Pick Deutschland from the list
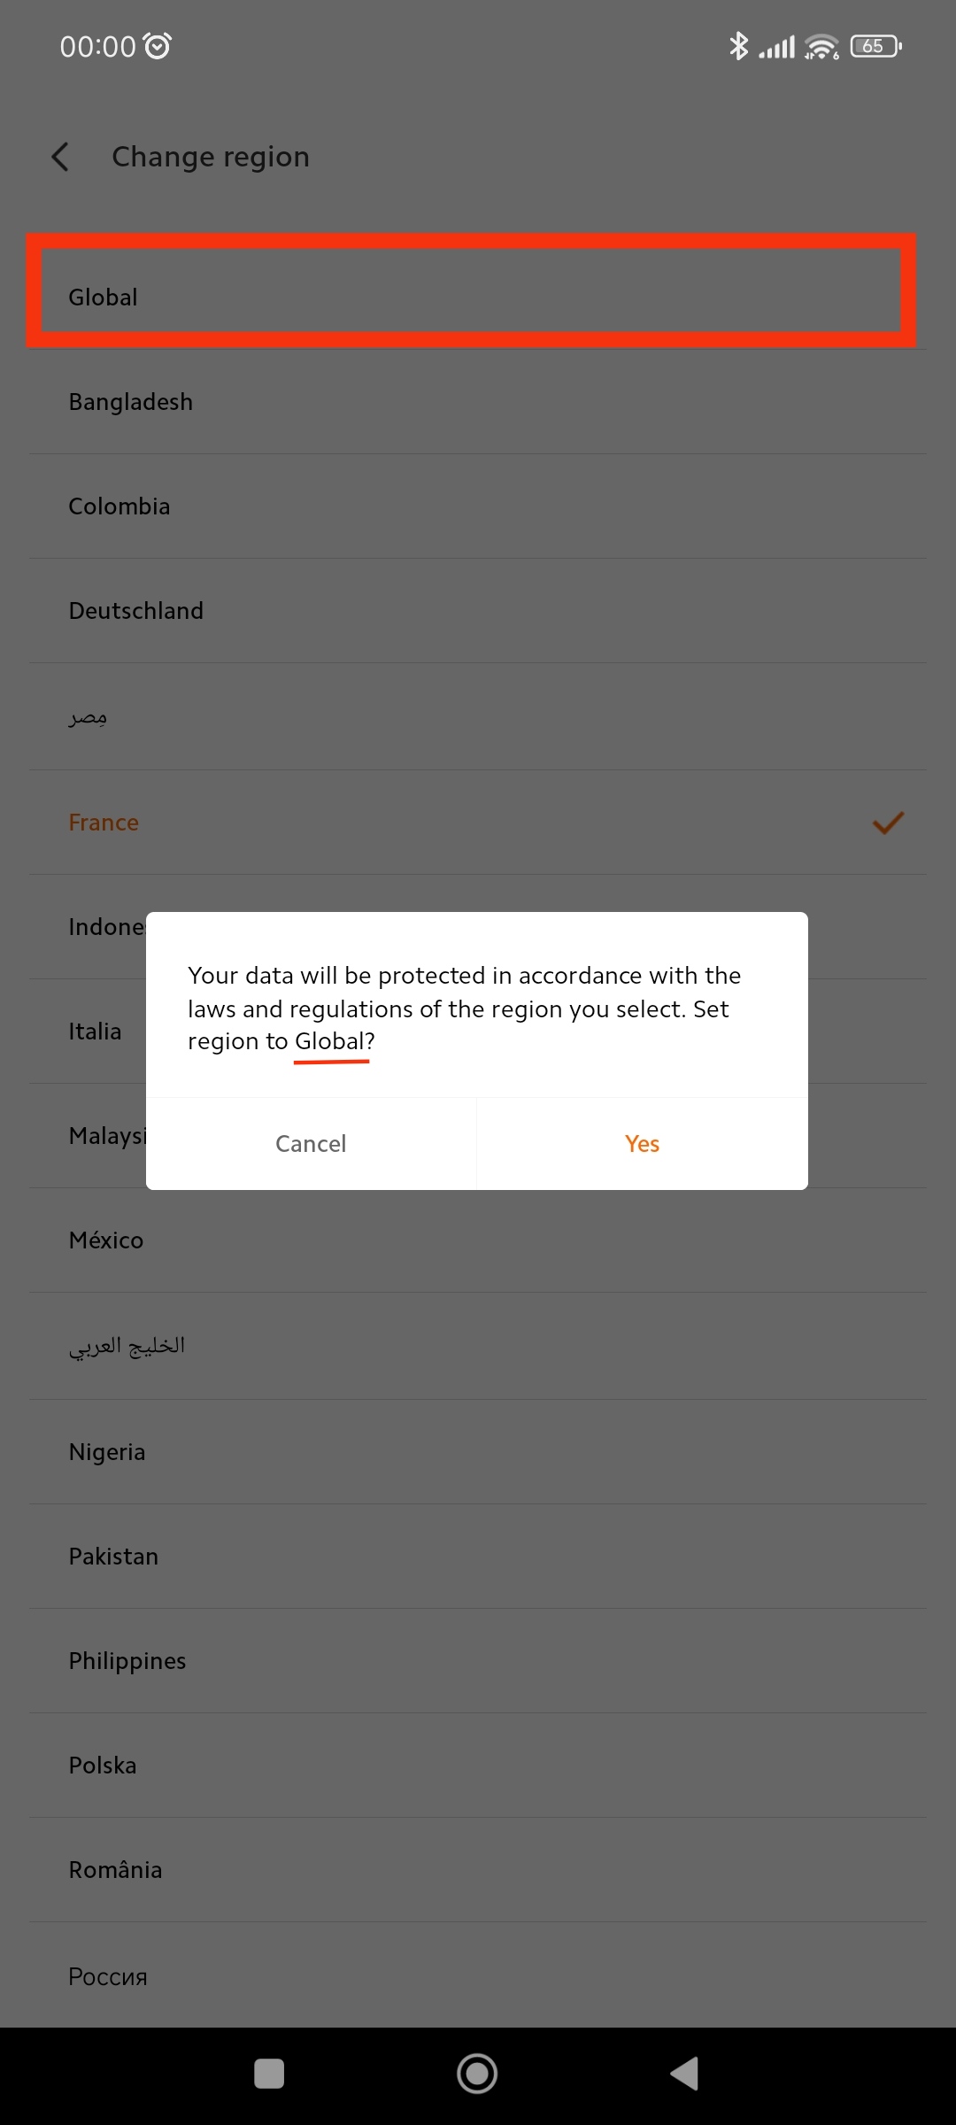This screenshot has width=956, height=2125. (x=136, y=611)
